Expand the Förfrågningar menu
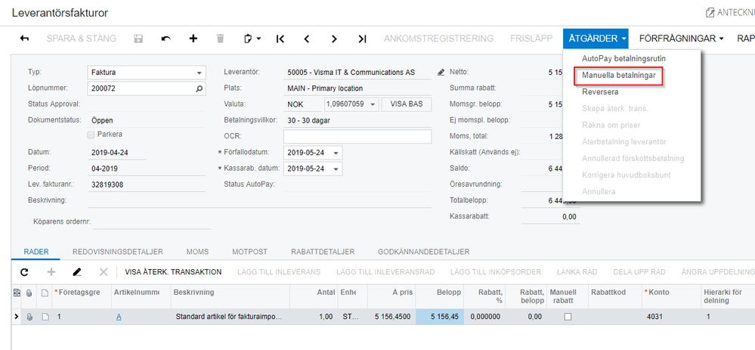Image resolution: width=755 pixels, height=350 pixels. [x=682, y=39]
